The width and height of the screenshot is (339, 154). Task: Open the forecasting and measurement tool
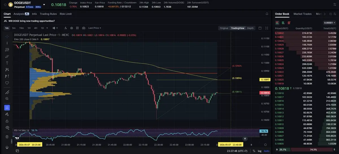pyautogui.click(x=7, y=76)
